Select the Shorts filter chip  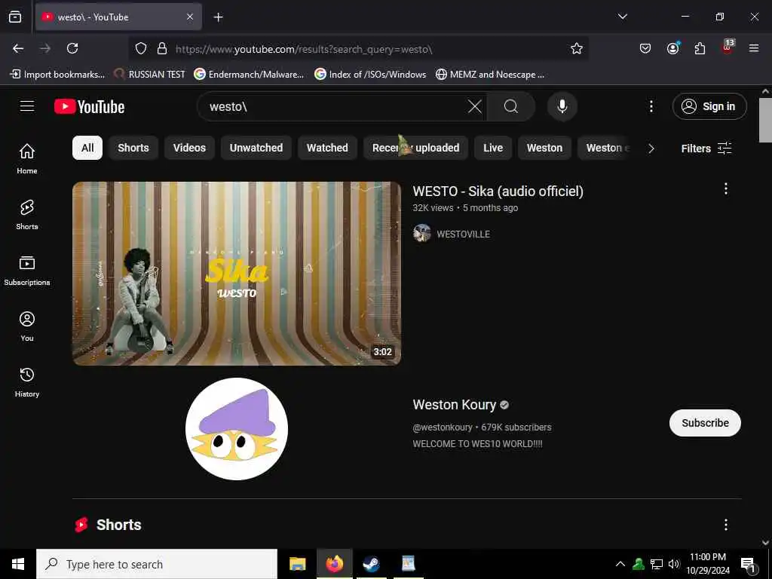pyautogui.click(x=133, y=148)
